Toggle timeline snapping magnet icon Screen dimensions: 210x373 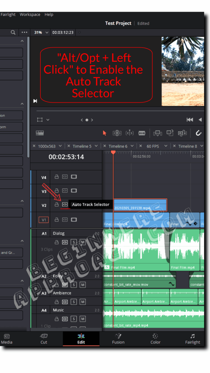point(199,133)
